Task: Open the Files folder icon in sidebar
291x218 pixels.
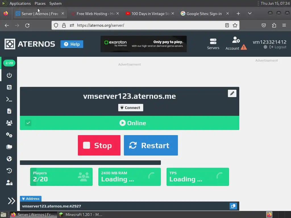Action: (x=9, y=147)
